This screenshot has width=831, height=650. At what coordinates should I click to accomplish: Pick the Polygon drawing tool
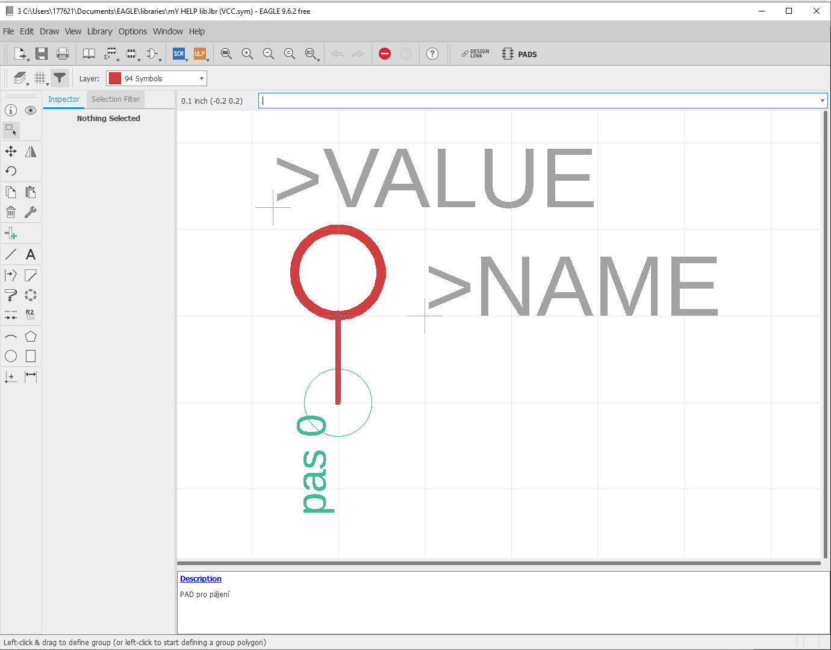click(31, 337)
